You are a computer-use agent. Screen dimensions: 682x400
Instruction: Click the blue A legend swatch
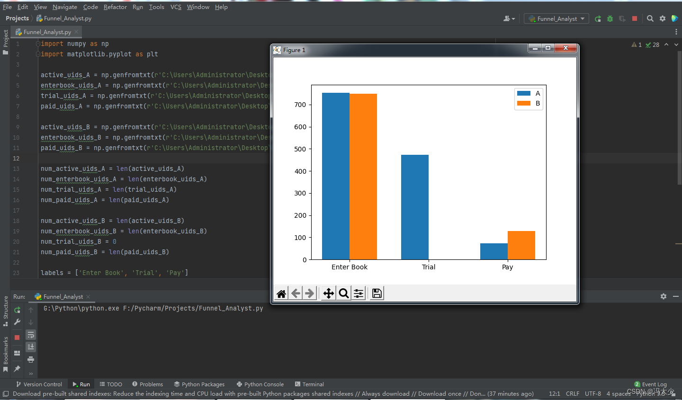[x=523, y=93]
